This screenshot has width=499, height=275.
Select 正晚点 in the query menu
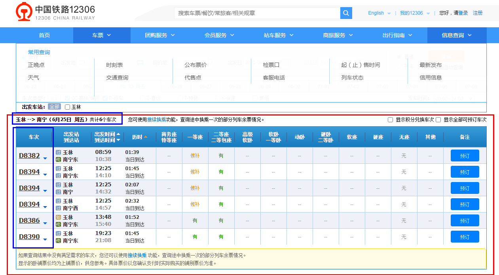36,65
